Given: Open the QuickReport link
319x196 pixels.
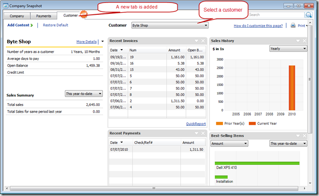Looking at the screenshot, I should point(196,124).
